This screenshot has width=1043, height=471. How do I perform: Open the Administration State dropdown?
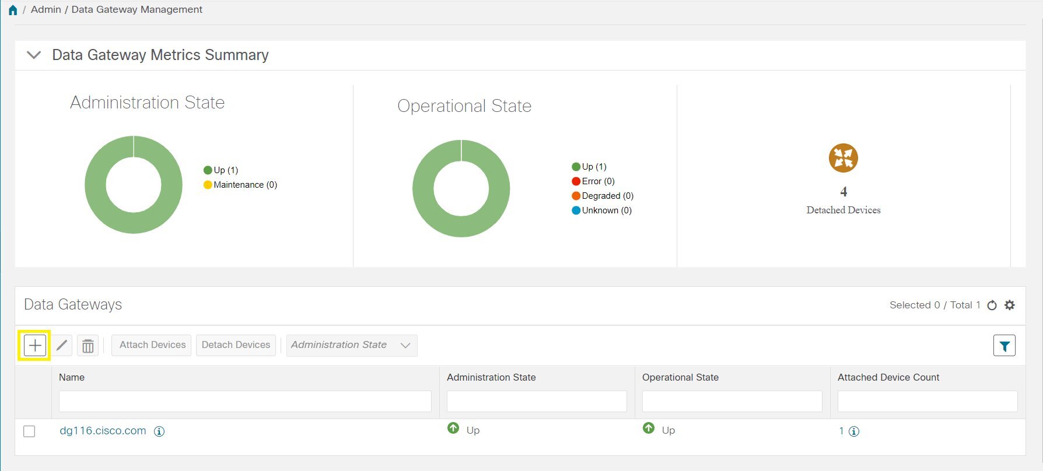(351, 345)
